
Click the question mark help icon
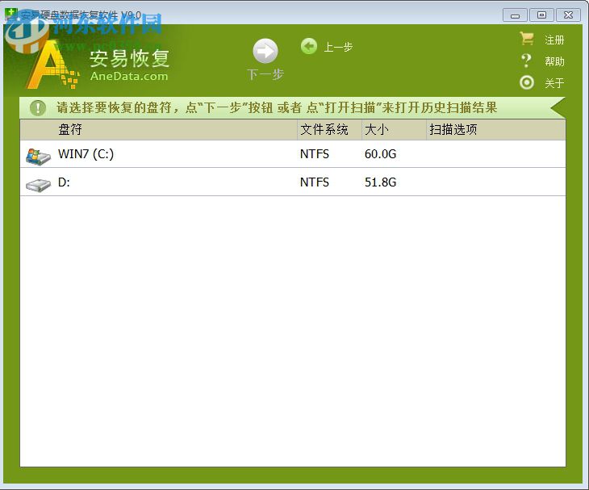[x=527, y=61]
